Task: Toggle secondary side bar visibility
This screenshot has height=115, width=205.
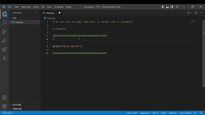Action: (x=171, y=7)
